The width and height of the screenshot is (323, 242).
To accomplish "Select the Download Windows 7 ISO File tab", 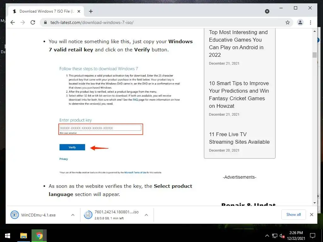I will (x=46, y=11).
